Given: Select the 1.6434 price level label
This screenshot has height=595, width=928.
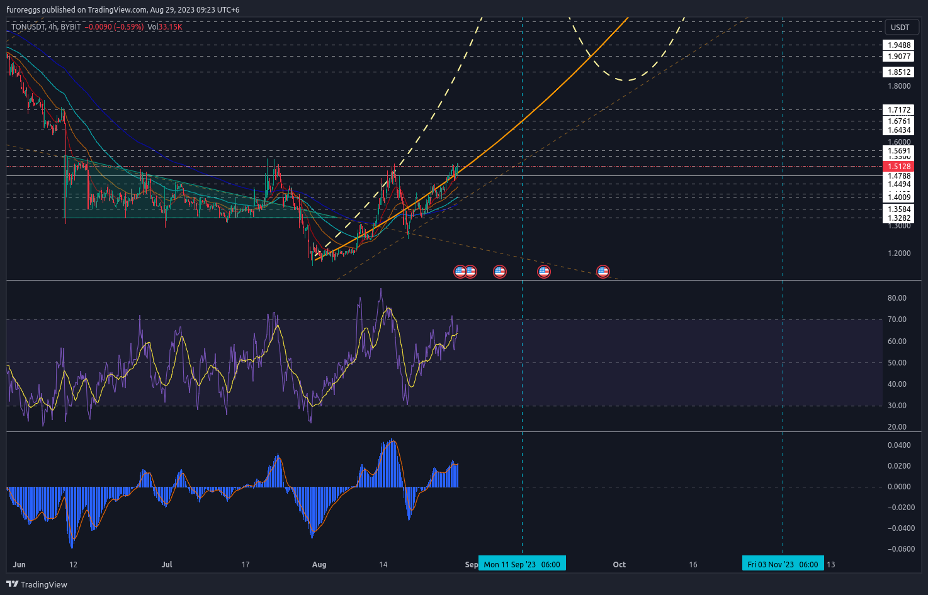Looking at the screenshot, I should [x=899, y=130].
